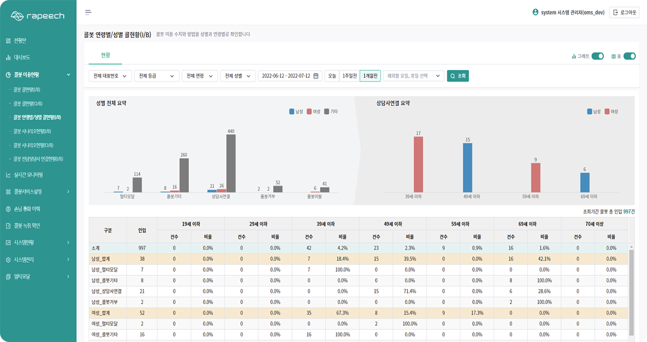Open the 제외할 요일, 휴일 선택 dropdown
The width and height of the screenshot is (647, 342).
pyautogui.click(x=414, y=76)
